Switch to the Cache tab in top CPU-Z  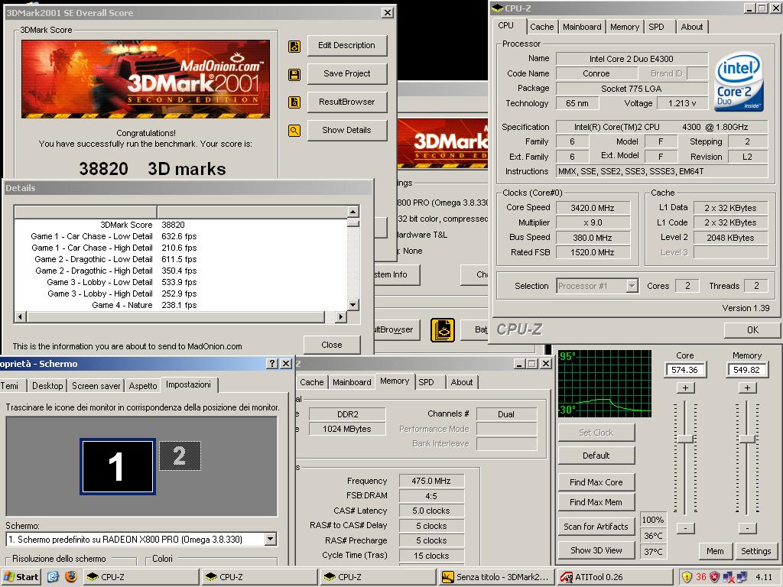click(x=542, y=27)
